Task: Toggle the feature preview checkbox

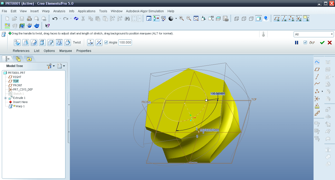Action: click(305, 43)
